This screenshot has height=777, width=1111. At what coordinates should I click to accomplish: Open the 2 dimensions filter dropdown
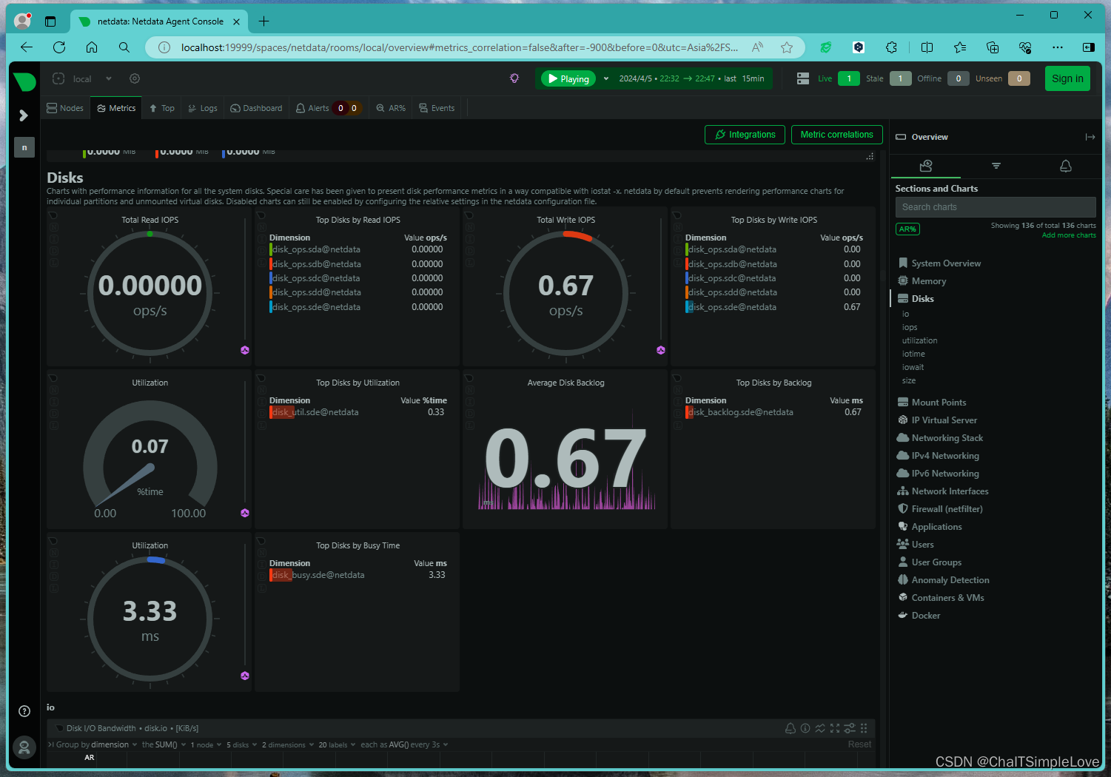288,744
